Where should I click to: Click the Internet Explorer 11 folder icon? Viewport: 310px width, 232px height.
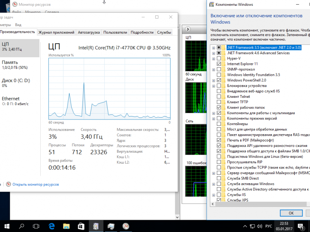click(x=224, y=64)
